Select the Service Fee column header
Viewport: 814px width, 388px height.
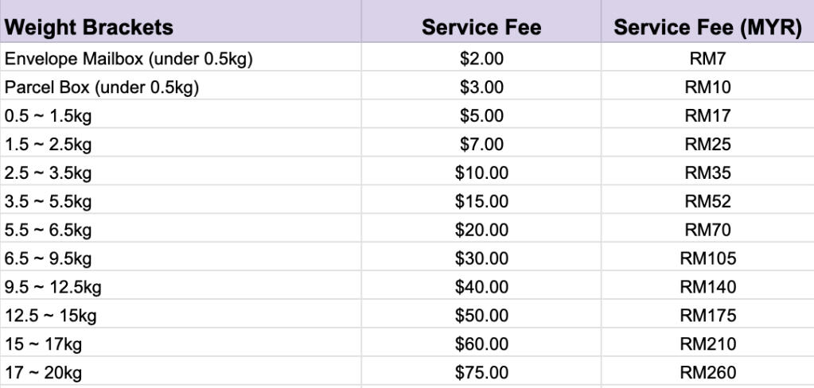click(x=481, y=29)
